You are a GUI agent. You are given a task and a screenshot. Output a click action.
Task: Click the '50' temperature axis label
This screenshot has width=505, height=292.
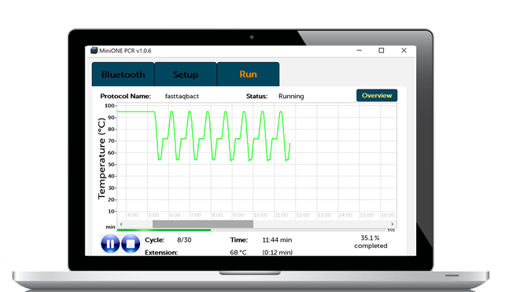(x=111, y=165)
